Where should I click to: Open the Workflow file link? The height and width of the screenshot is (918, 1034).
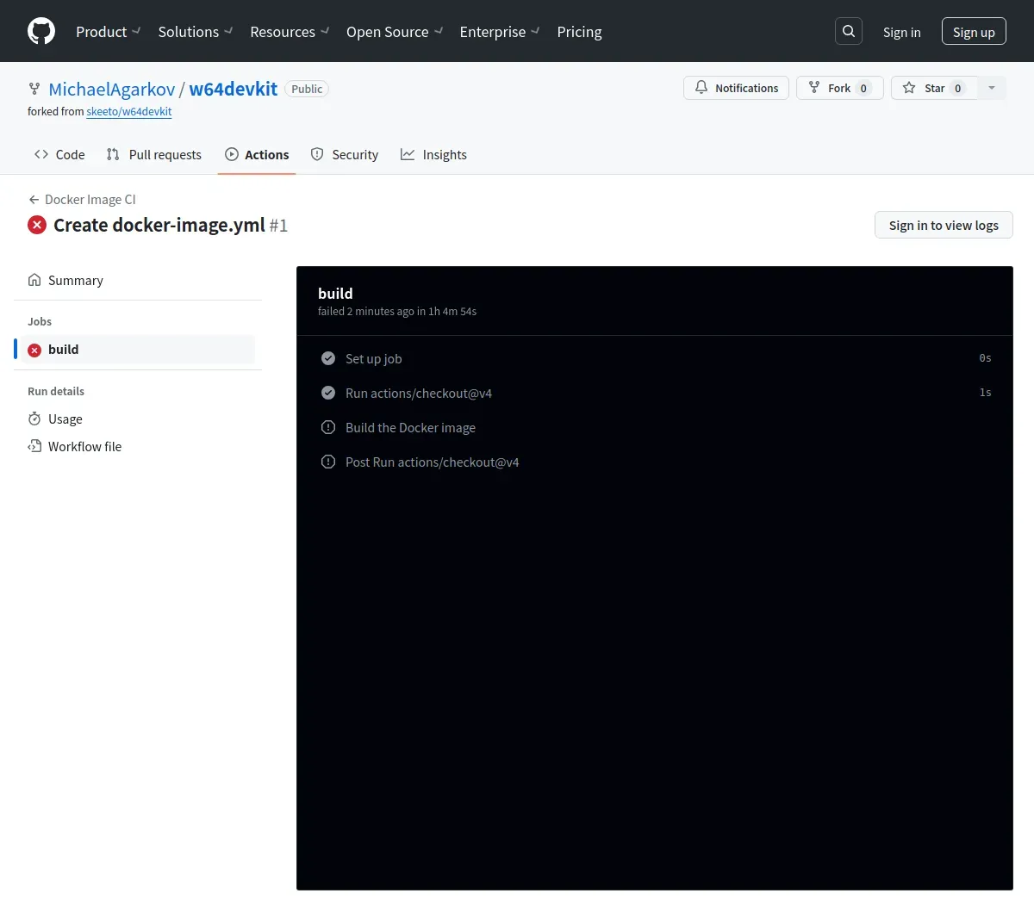click(138, 446)
